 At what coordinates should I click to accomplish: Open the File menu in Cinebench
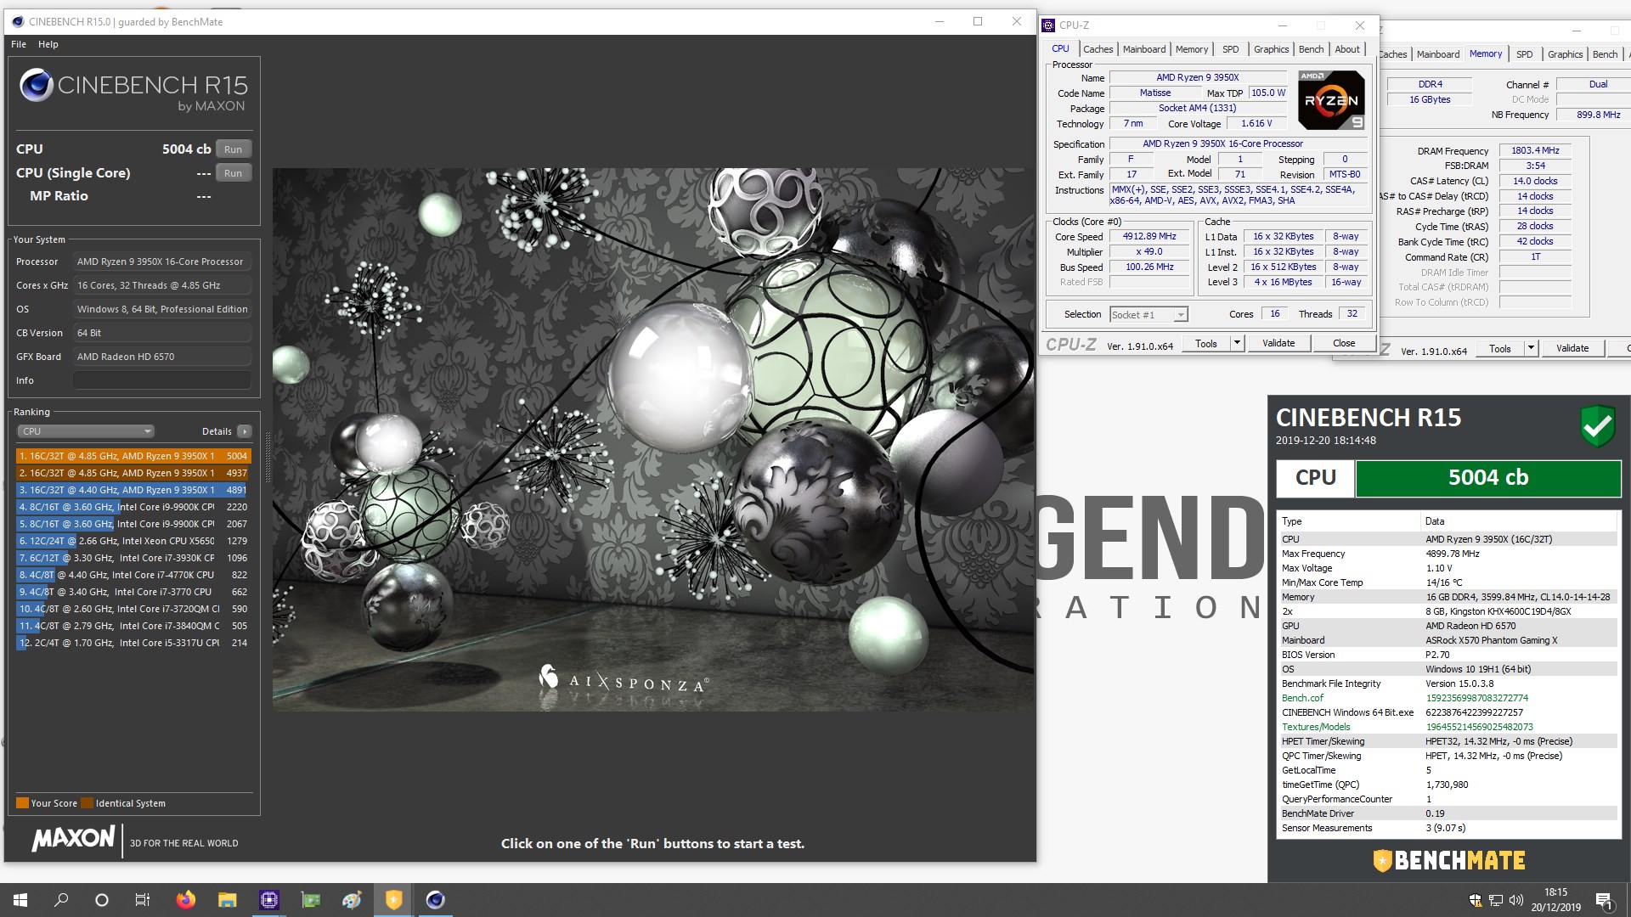click(19, 44)
